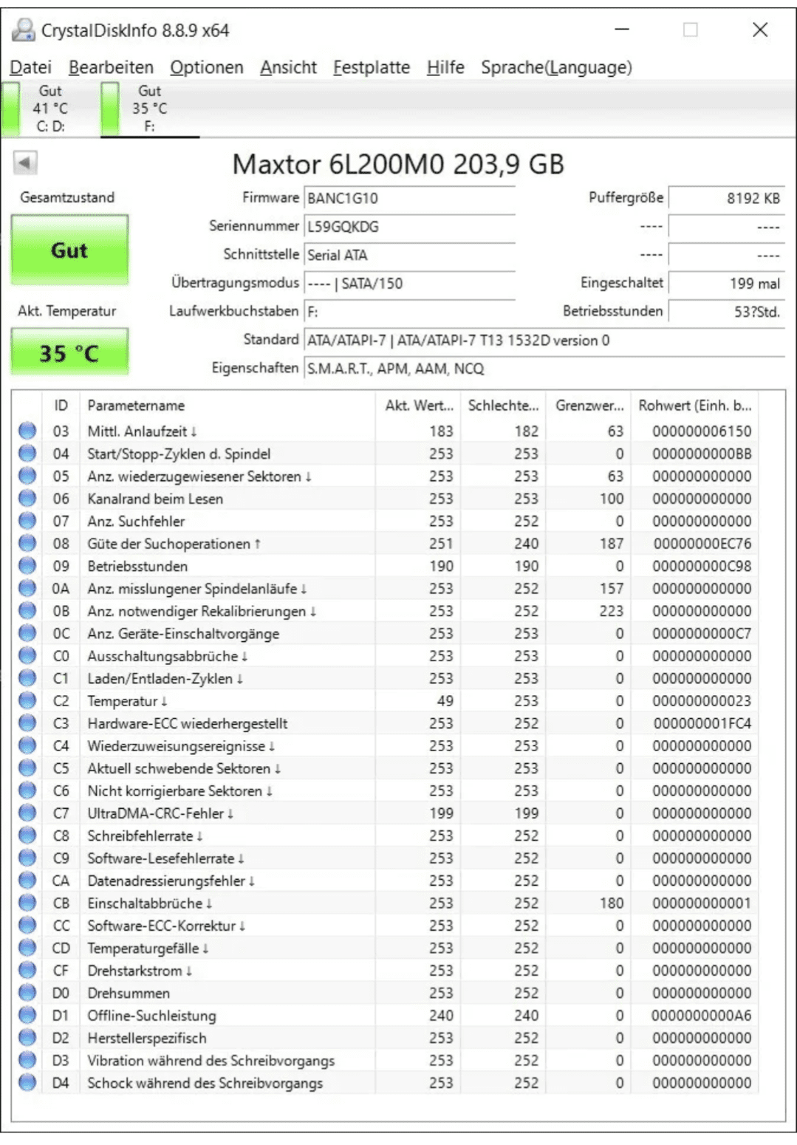Select status circle for Herstellerspezifisch row
Screen dimensions: 797x1145
27,1038
